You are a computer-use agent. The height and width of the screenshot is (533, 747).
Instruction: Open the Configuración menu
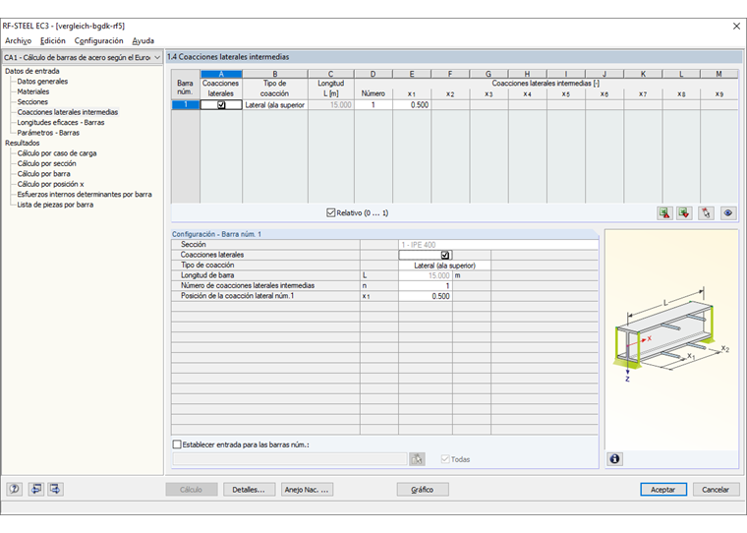pos(98,41)
